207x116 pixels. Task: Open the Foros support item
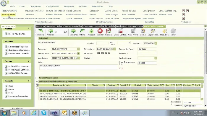click(x=11, y=93)
